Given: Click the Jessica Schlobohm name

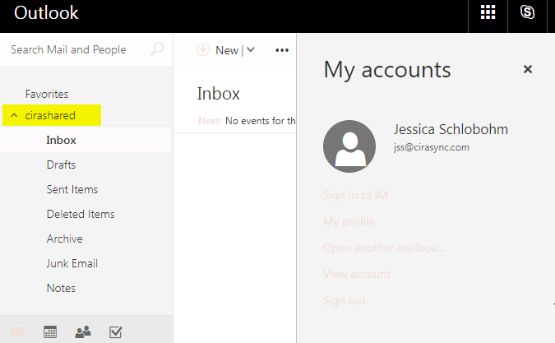Looking at the screenshot, I should pyautogui.click(x=451, y=129).
